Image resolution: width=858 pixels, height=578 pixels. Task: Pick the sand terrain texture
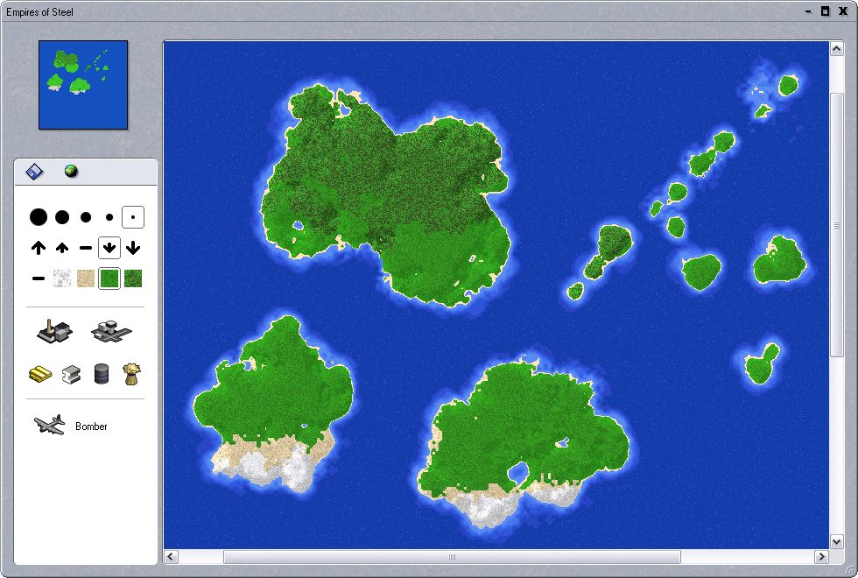pos(86,278)
